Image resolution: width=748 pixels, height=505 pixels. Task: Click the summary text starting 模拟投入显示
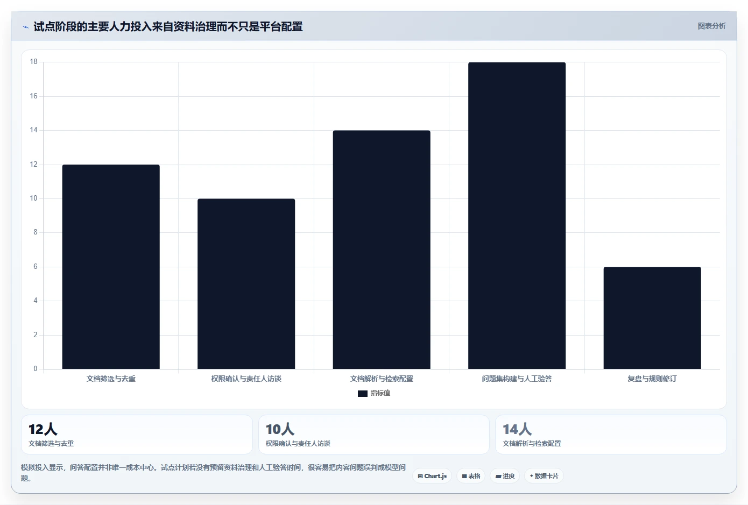tap(213, 473)
